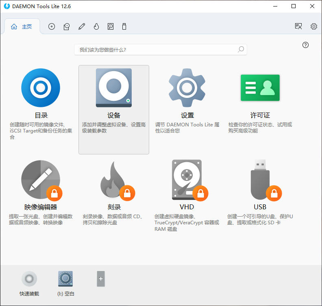Click the 快速装载 quick mount disc
The width and height of the screenshot is (322, 306).
[x=29, y=279]
